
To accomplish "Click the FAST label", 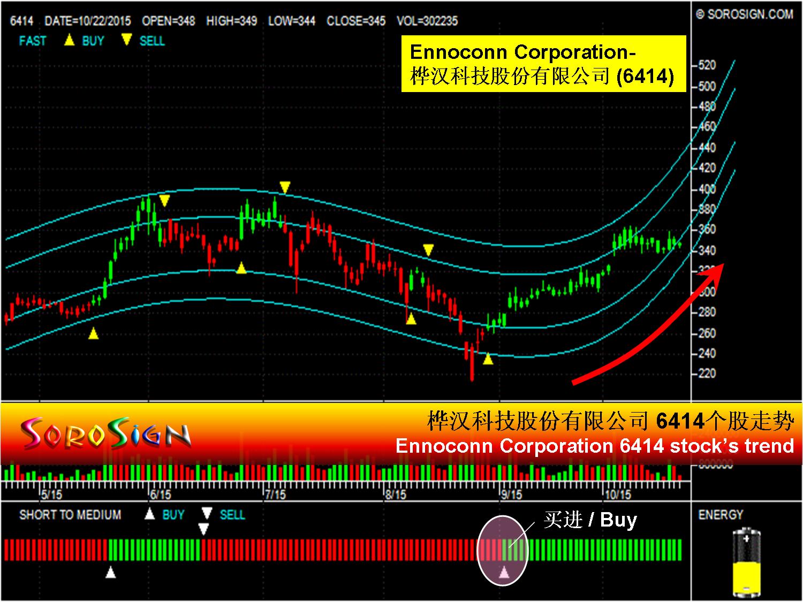I will [x=33, y=41].
